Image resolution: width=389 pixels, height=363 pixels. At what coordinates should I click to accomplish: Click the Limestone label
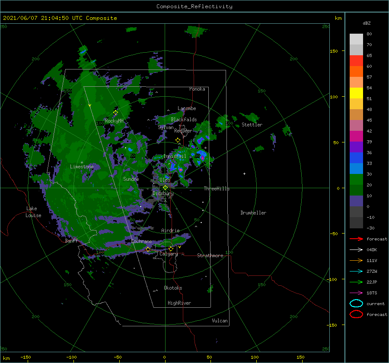click(82, 167)
